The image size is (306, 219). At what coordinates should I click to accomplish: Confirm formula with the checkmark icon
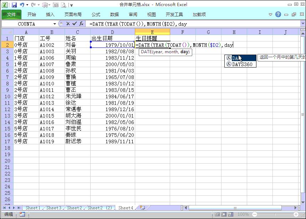74,24
